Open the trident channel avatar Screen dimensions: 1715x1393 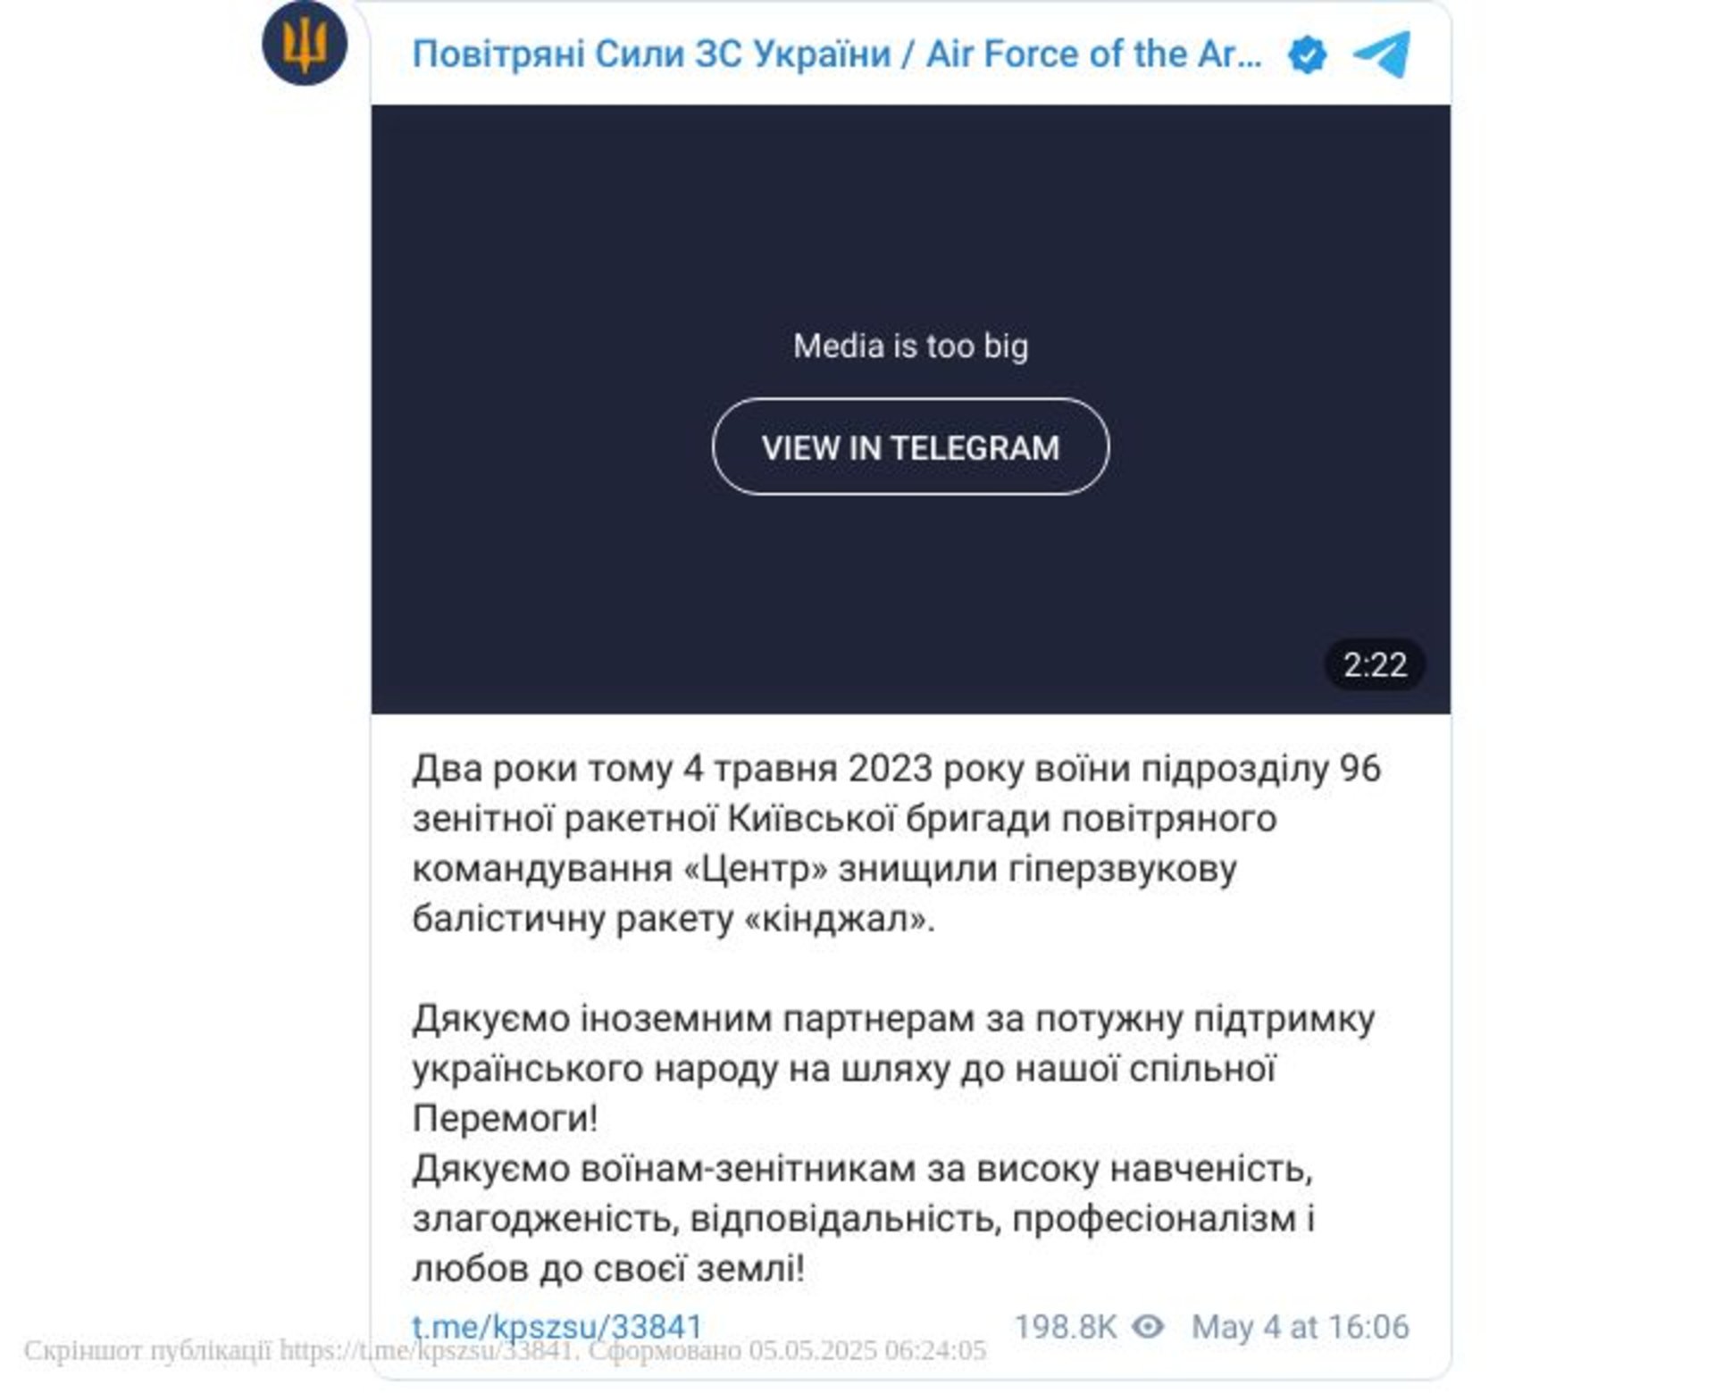pyautogui.click(x=305, y=43)
